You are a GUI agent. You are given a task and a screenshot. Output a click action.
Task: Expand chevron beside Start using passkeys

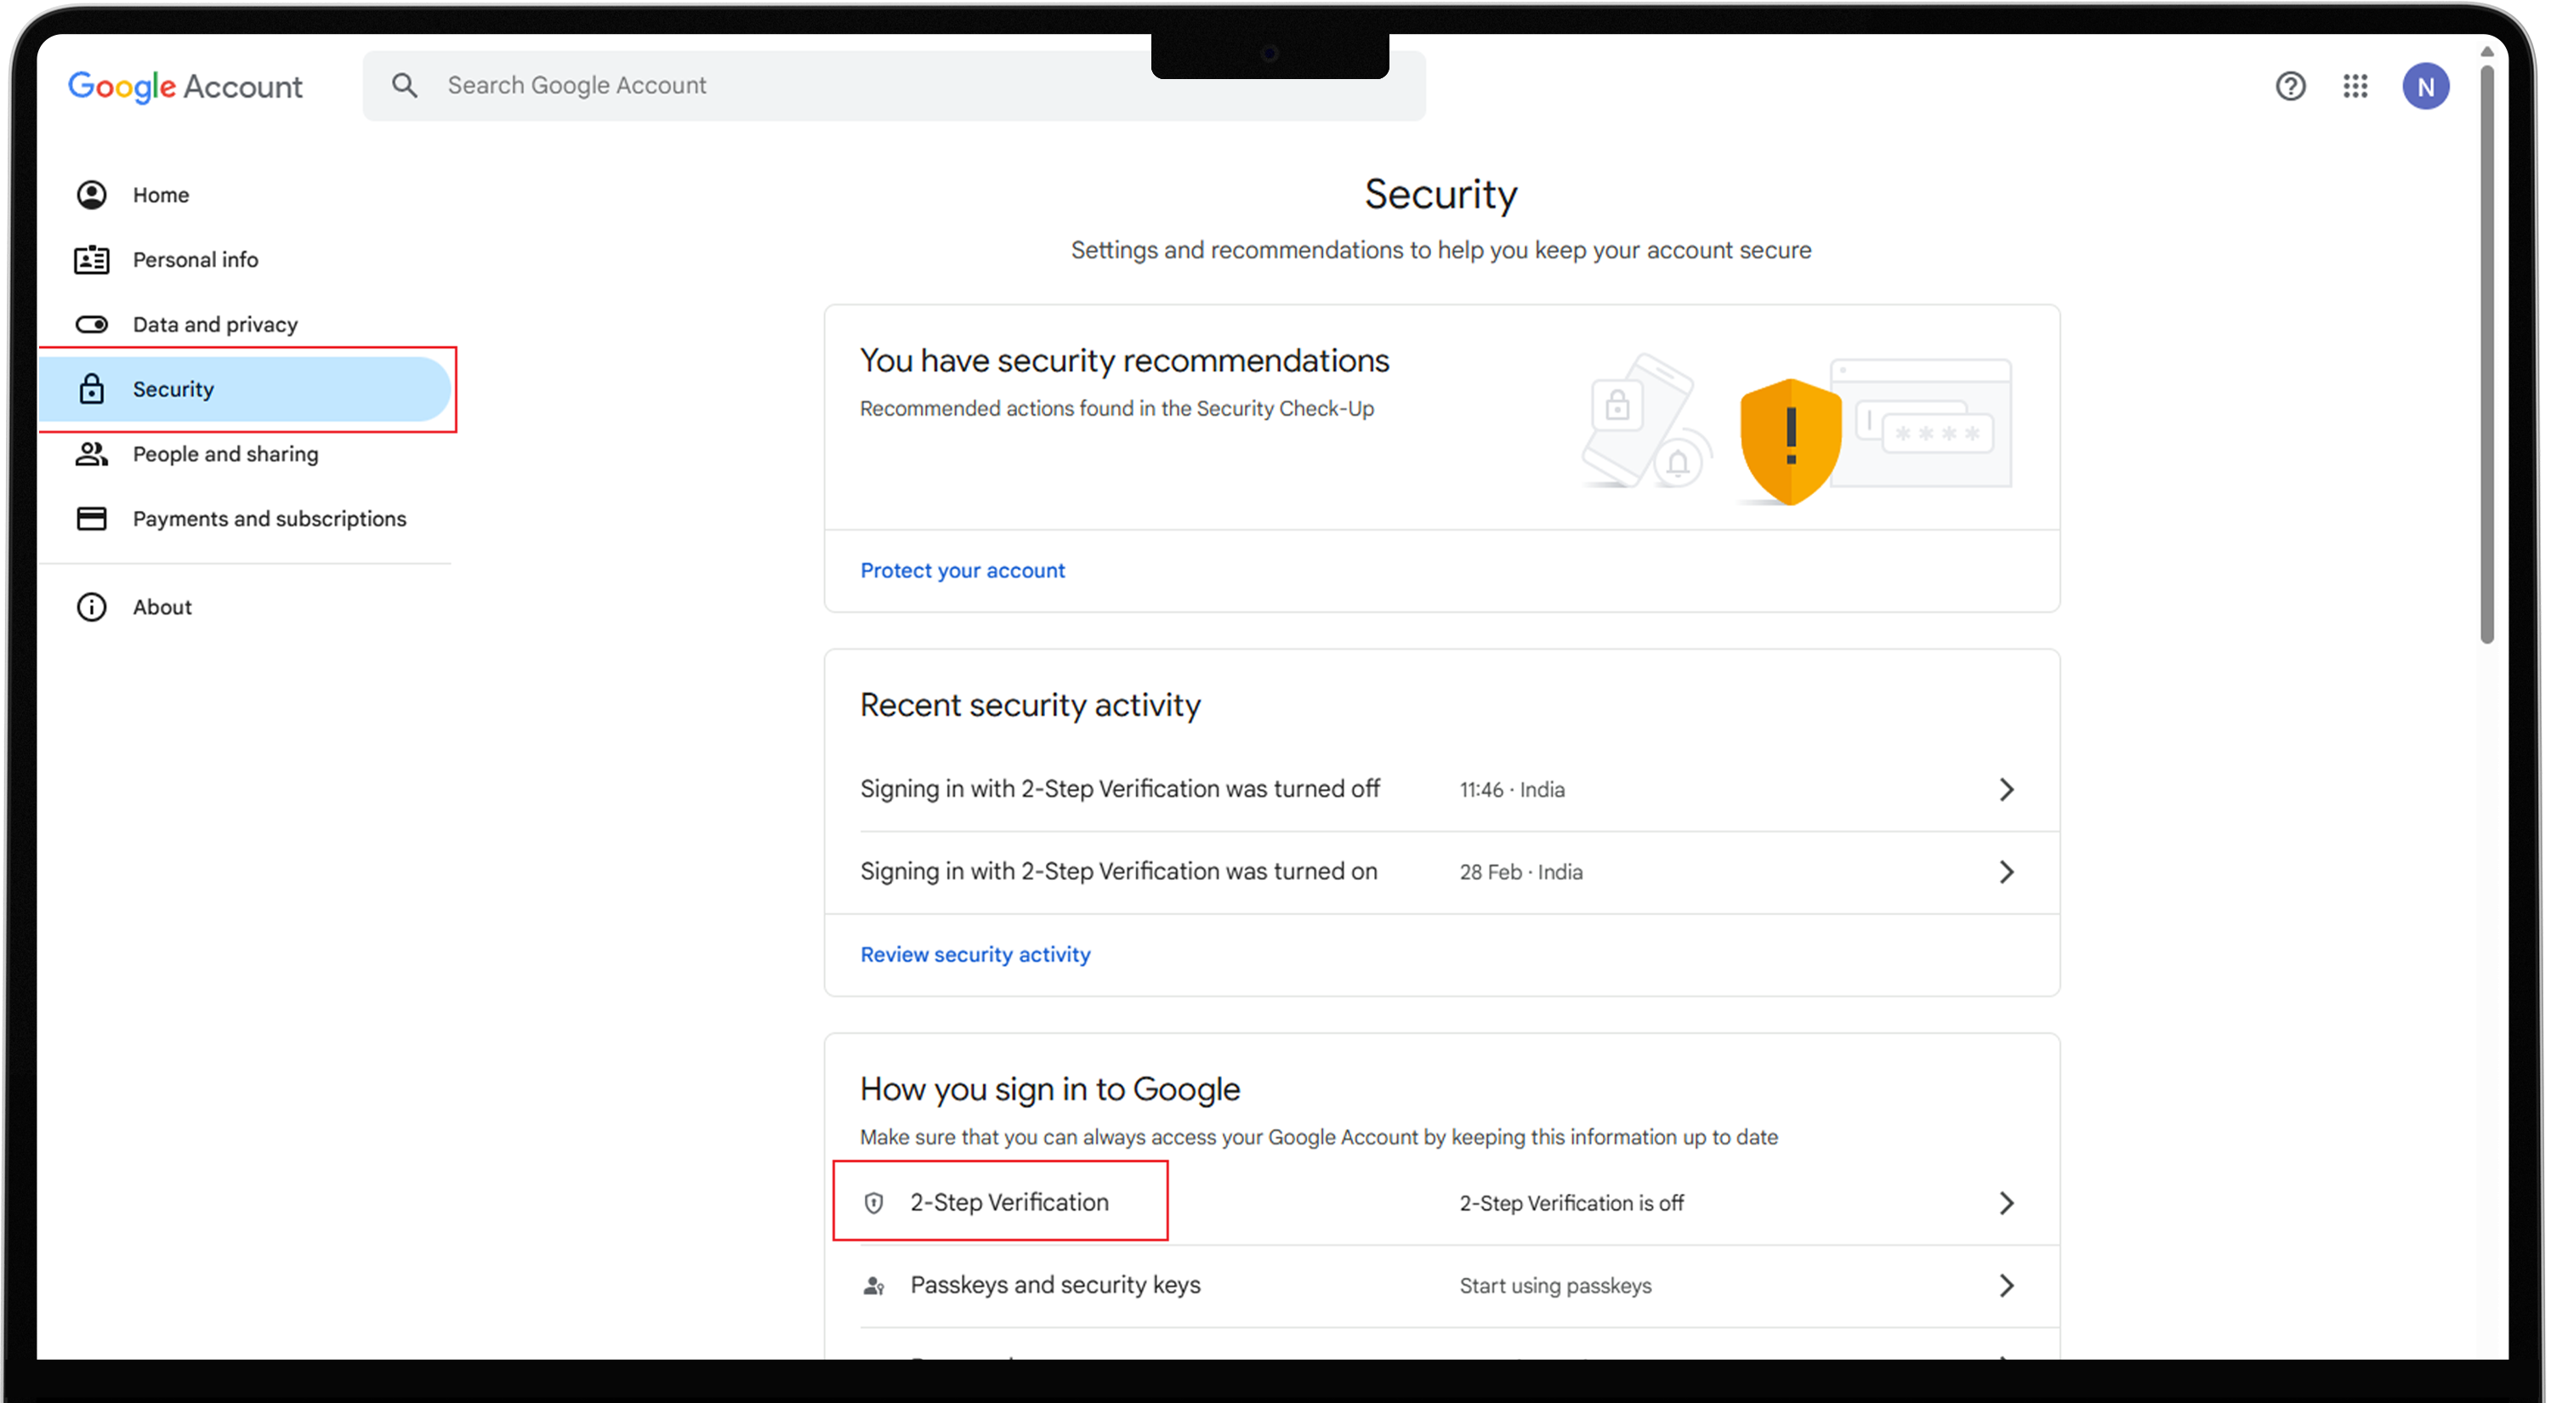click(2006, 1285)
